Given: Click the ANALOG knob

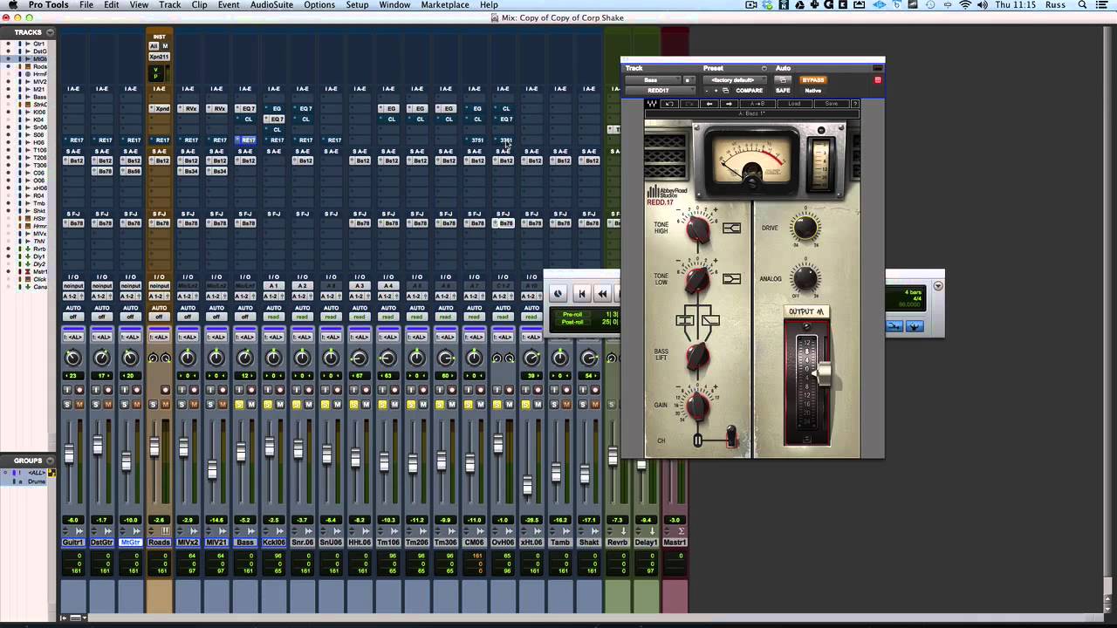Looking at the screenshot, I should 805,279.
